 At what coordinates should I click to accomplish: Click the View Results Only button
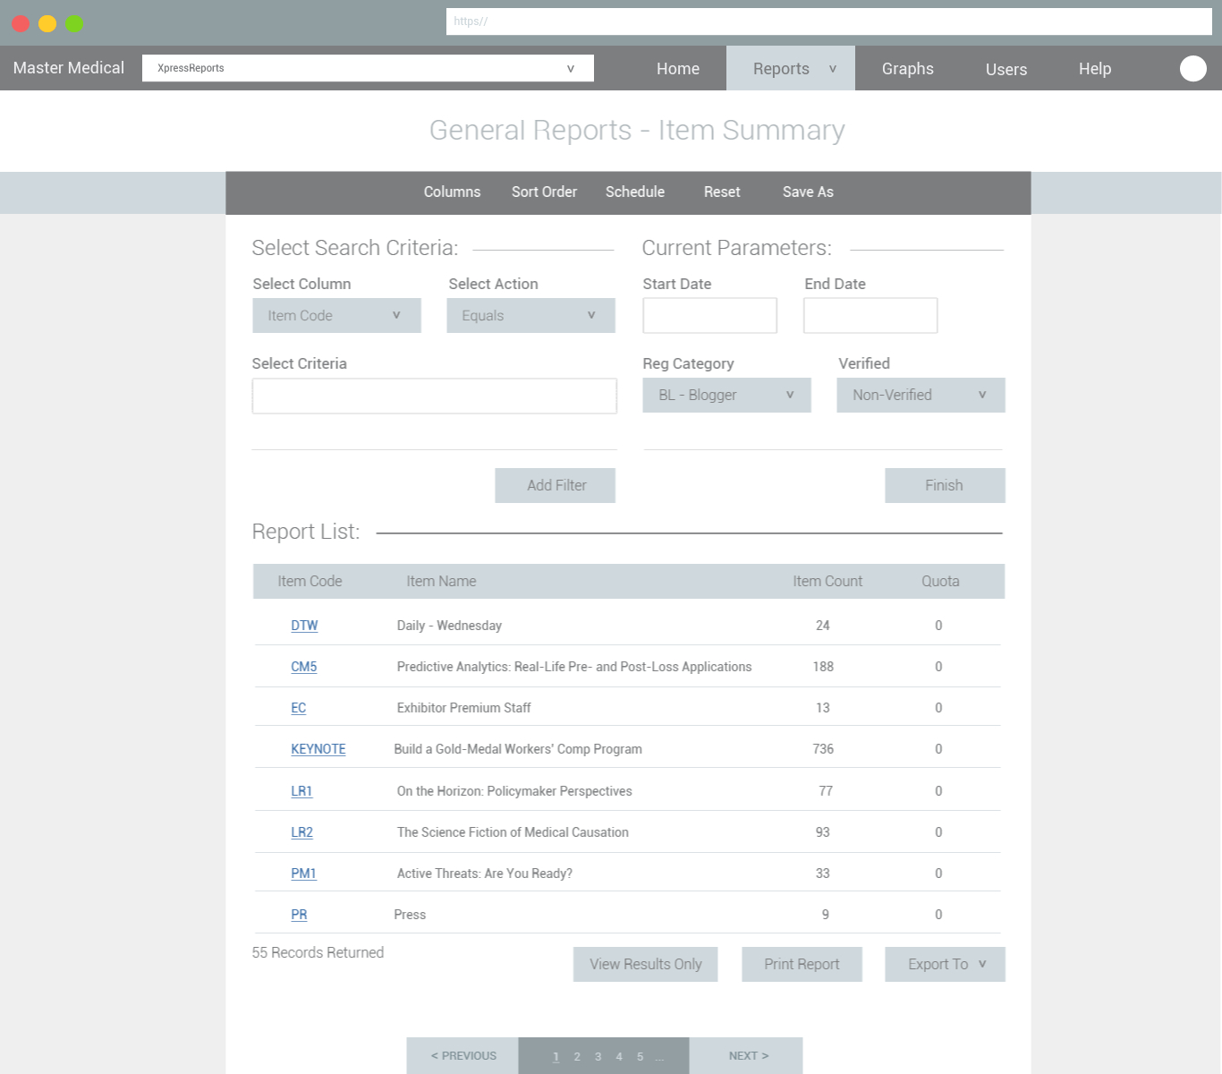[x=645, y=964]
